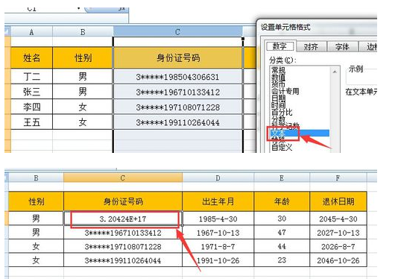Choose 常规 in the category list

coord(279,69)
